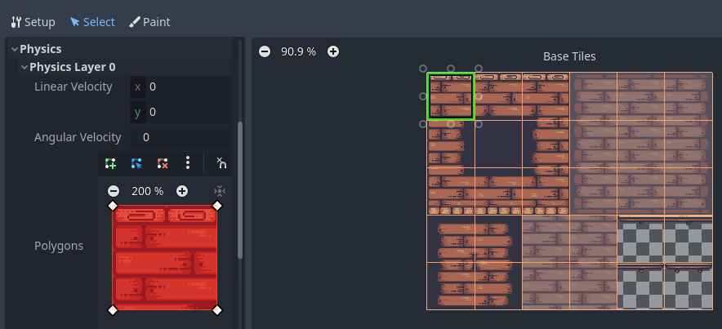This screenshot has height=329, width=722.
Task: Select the top-left polygon vertex handle
Action: (113, 206)
